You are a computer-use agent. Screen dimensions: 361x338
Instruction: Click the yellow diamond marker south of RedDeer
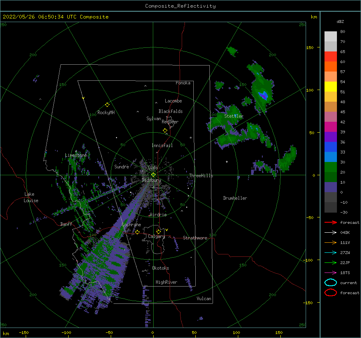click(x=165, y=131)
